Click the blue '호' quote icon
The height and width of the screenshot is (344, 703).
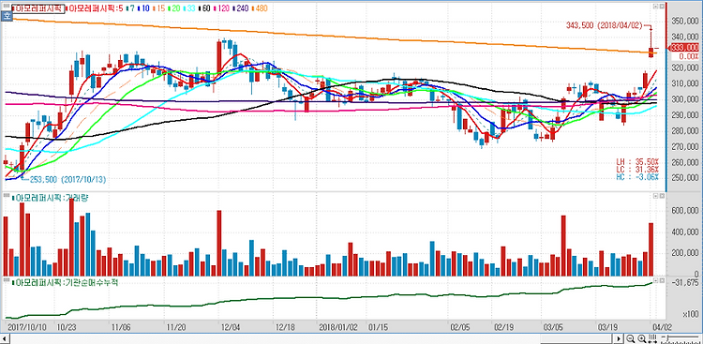coord(7,15)
